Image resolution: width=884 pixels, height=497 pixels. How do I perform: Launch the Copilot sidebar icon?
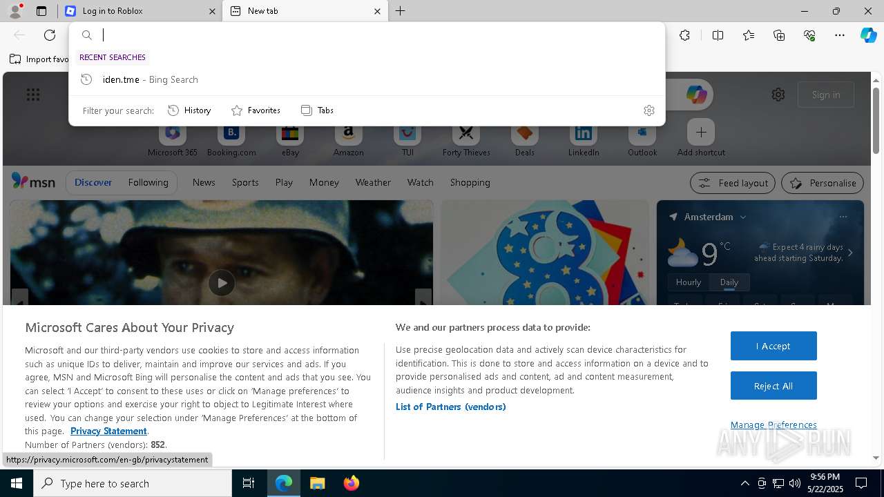coord(868,35)
